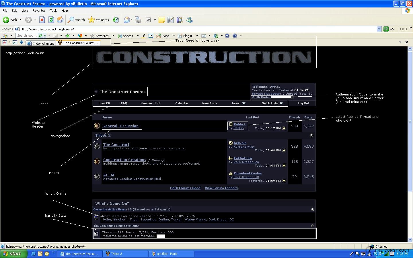The width and height of the screenshot is (413, 258).
Task: Go to last post in Fable 2 thread
Action: tap(284, 128)
